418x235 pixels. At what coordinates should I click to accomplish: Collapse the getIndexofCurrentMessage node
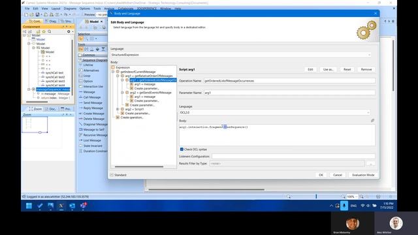tap(113, 72)
